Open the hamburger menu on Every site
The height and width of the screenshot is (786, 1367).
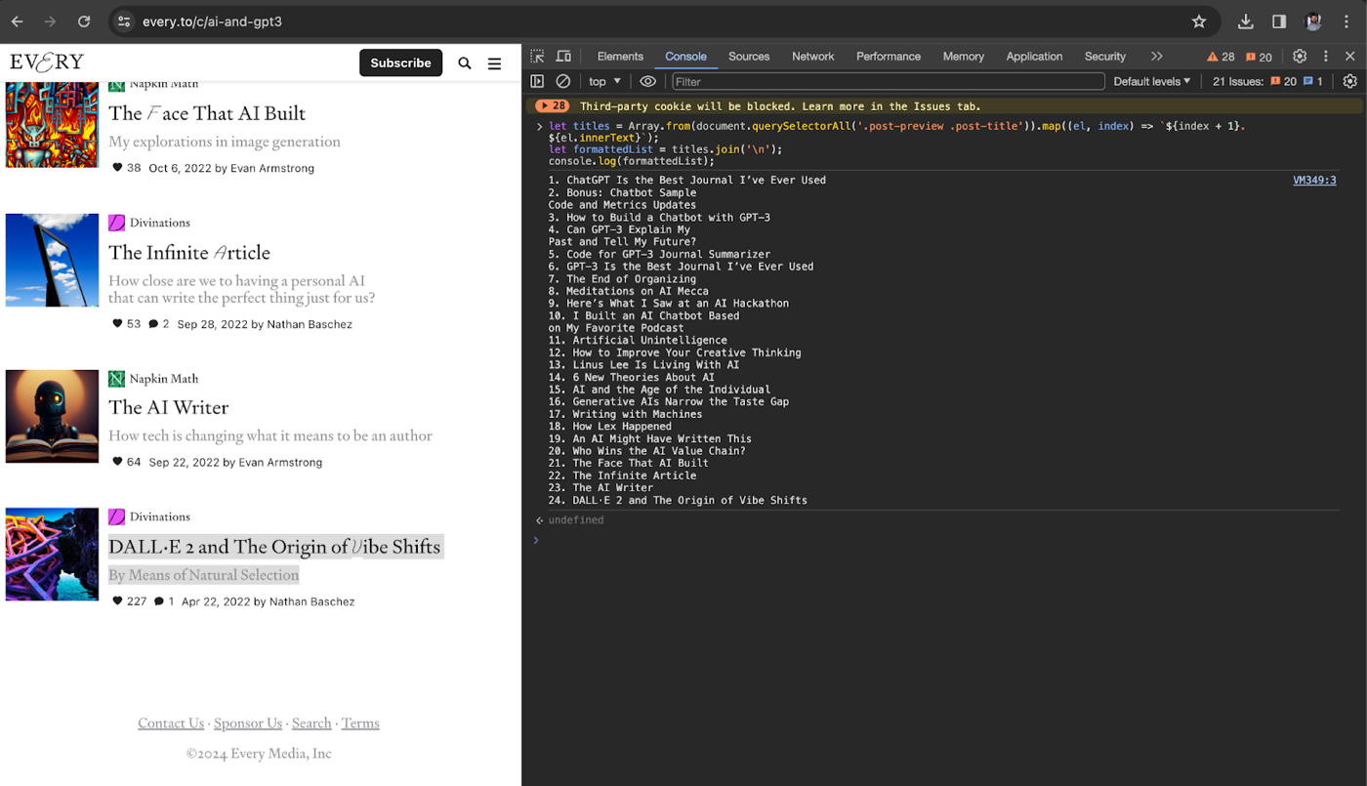point(494,63)
